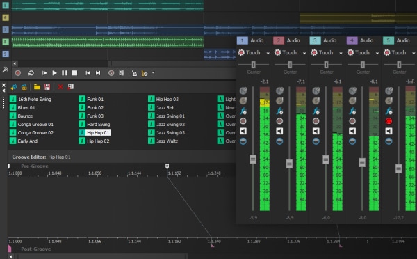
Task: Solo mixer channel 4
Action: tap(352, 101)
